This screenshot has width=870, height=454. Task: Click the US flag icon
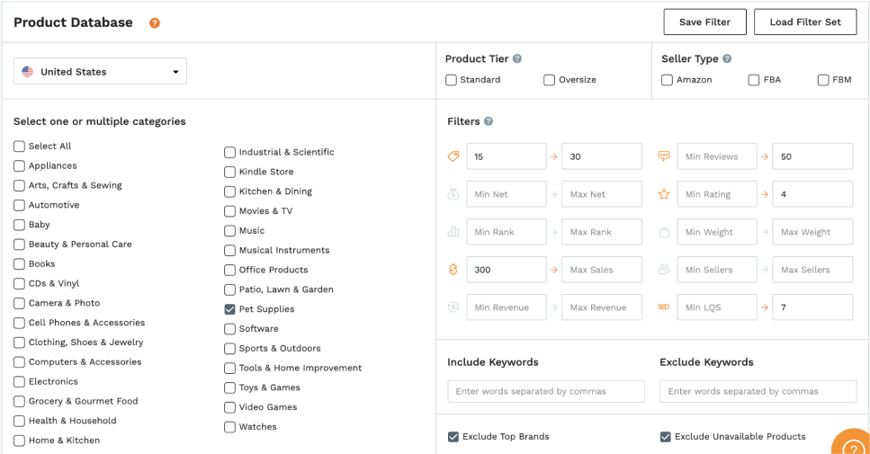pyautogui.click(x=27, y=72)
